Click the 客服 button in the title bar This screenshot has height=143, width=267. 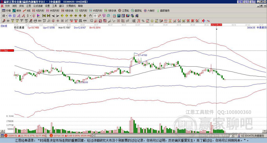coord(240,2)
